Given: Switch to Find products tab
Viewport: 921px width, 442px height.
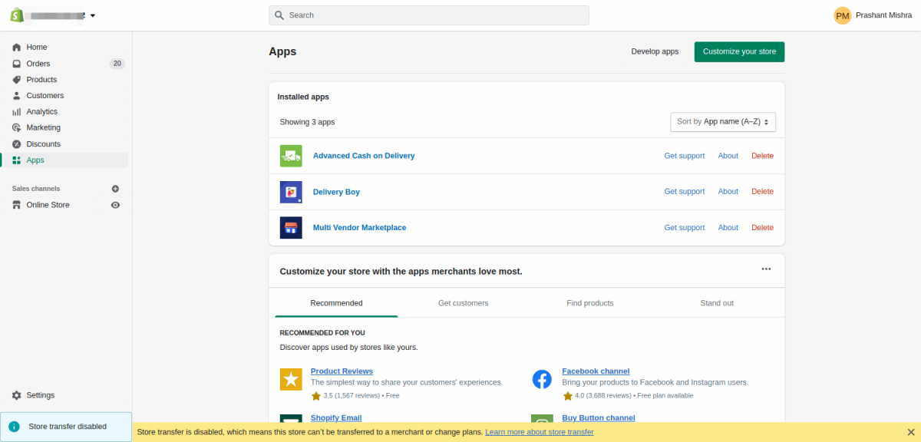Looking at the screenshot, I should tap(589, 303).
